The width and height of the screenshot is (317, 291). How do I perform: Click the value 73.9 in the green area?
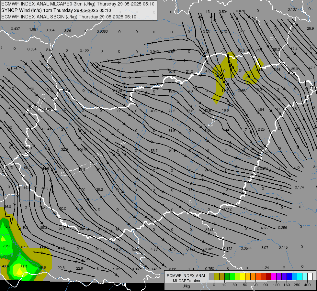[6, 246]
